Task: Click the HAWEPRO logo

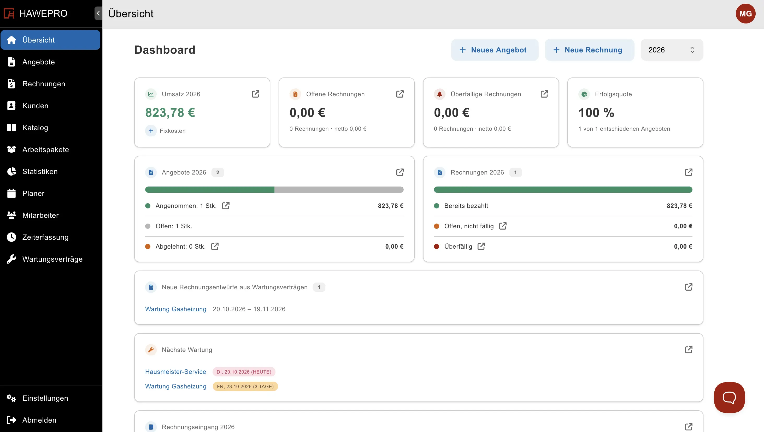Action: [36, 13]
